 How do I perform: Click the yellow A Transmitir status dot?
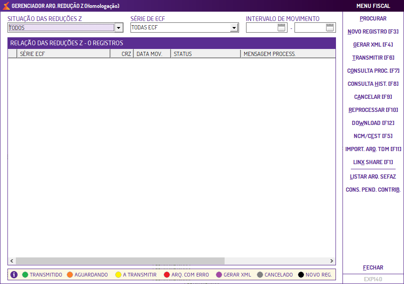[118, 275]
